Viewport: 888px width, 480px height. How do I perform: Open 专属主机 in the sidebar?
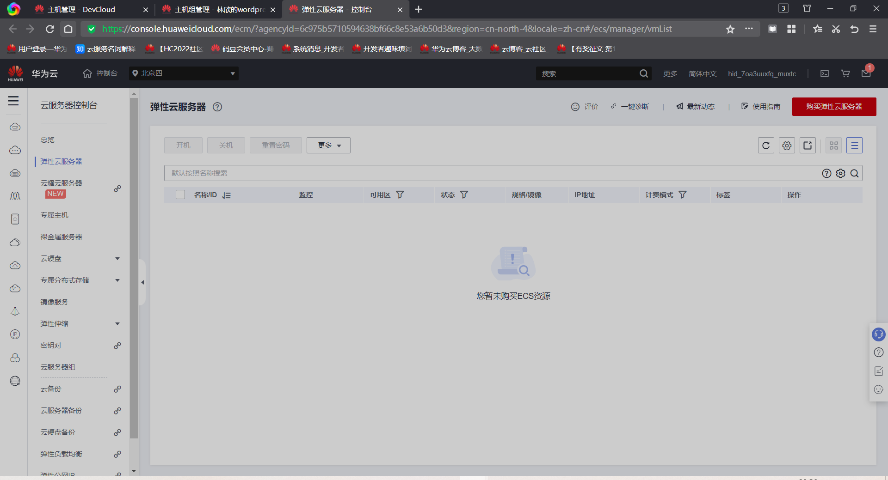coord(54,215)
